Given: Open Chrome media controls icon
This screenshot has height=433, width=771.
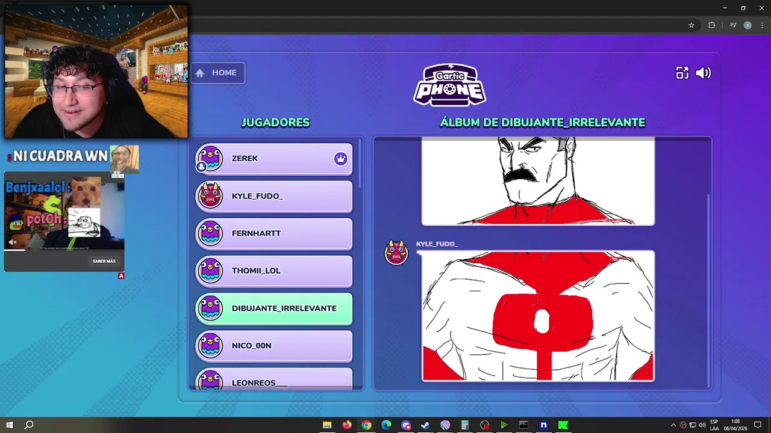Looking at the screenshot, I should (733, 25).
